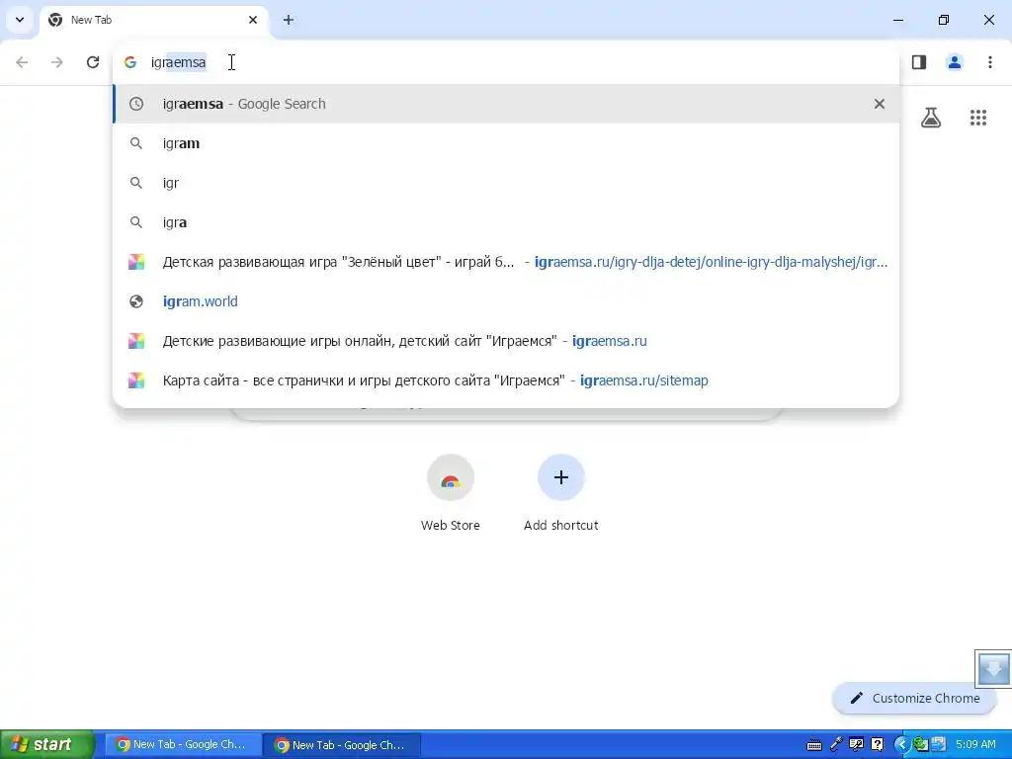Open a new tab with plus button
This screenshot has width=1012, height=759.
[289, 20]
